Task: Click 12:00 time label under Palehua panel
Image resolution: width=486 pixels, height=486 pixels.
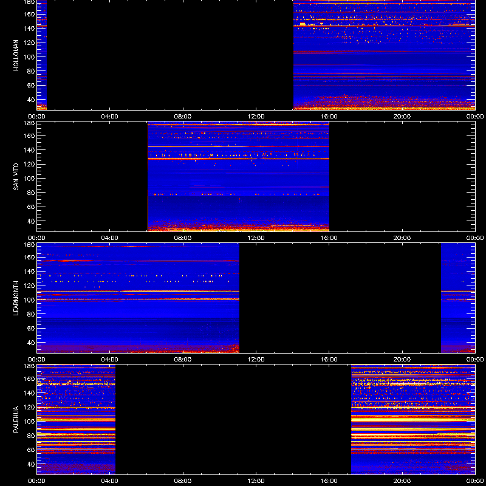Action: tap(256, 481)
